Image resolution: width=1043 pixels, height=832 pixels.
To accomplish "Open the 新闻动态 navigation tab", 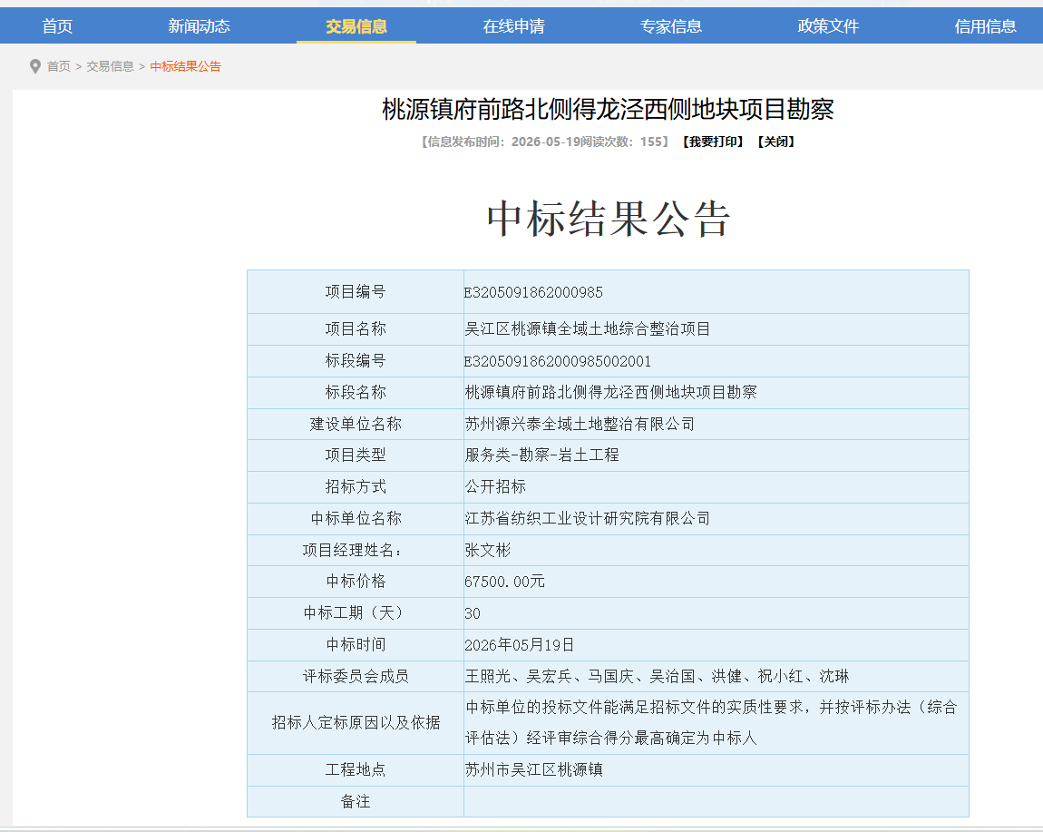I will point(199,26).
